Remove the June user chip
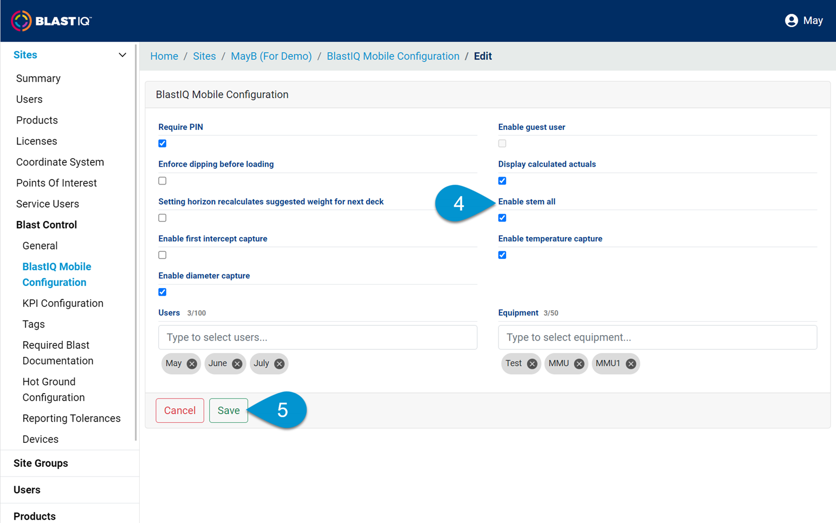Image resolution: width=836 pixels, height=523 pixels. (x=237, y=364)
